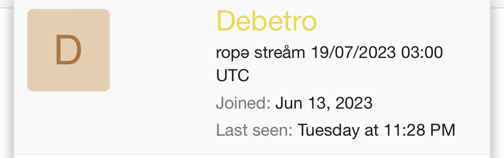Click the brown letter D inside avatar
This screenshot has height=158, width=504.
click(68, 50)
